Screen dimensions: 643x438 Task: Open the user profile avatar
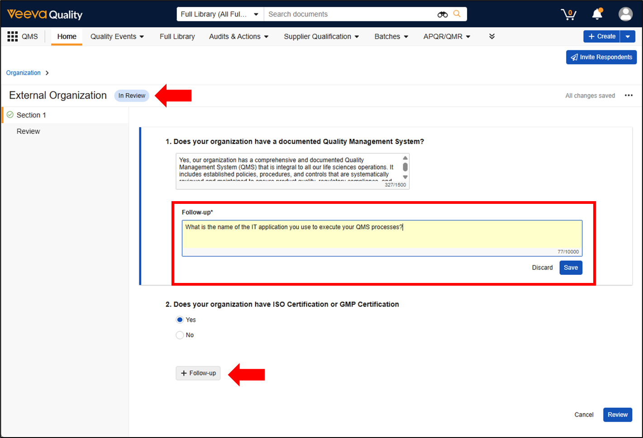coord(625,14)
